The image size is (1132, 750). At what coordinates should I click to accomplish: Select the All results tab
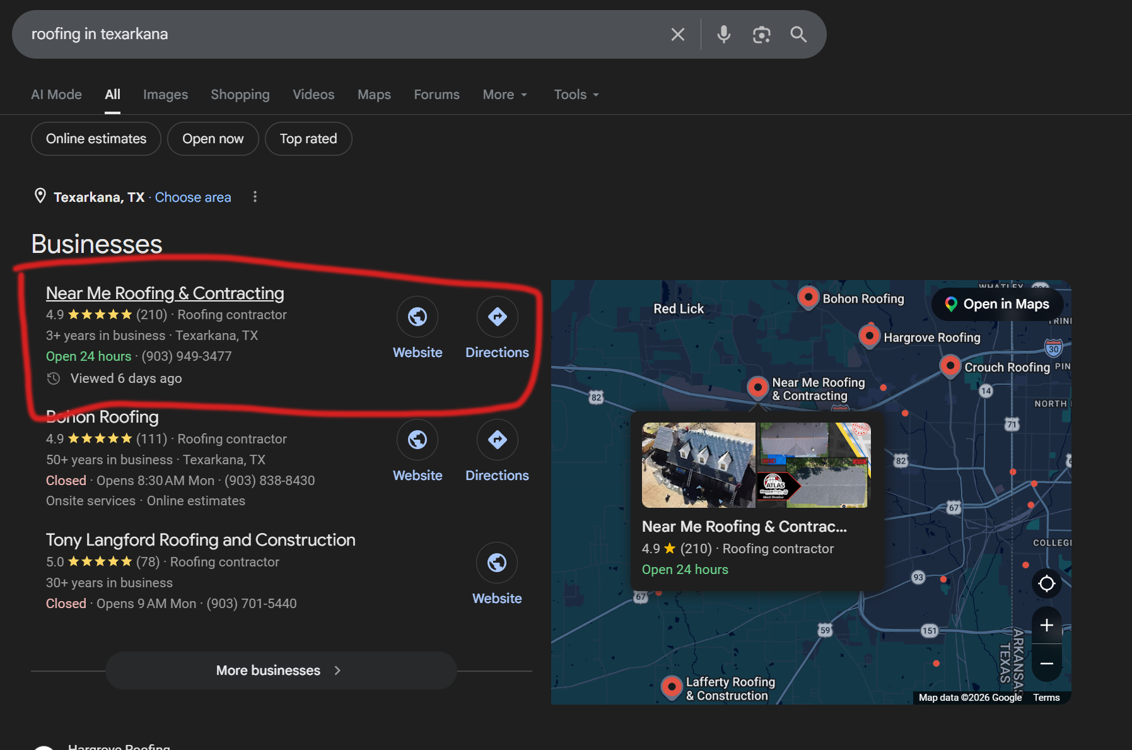[113, 95]
